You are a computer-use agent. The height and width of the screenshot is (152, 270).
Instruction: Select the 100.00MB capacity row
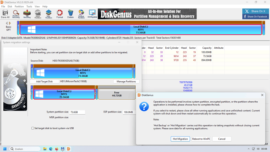tap(206, 52)
